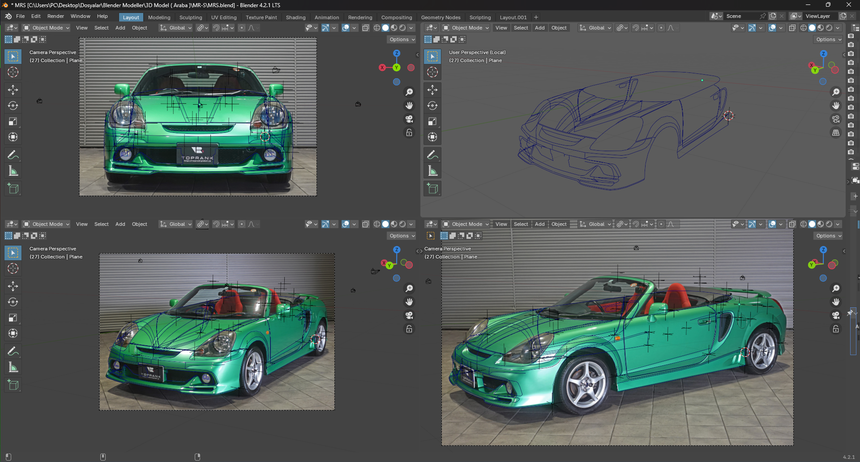
Task: Toggle camera view in top-right viewport
Action: (836, 119)
